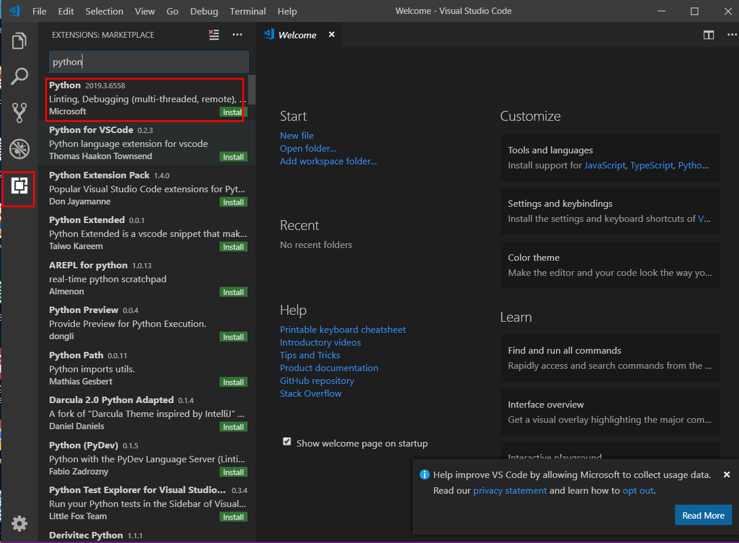Click the VS Code logo in title bar
Screen dimensions: 739x543
15,11
